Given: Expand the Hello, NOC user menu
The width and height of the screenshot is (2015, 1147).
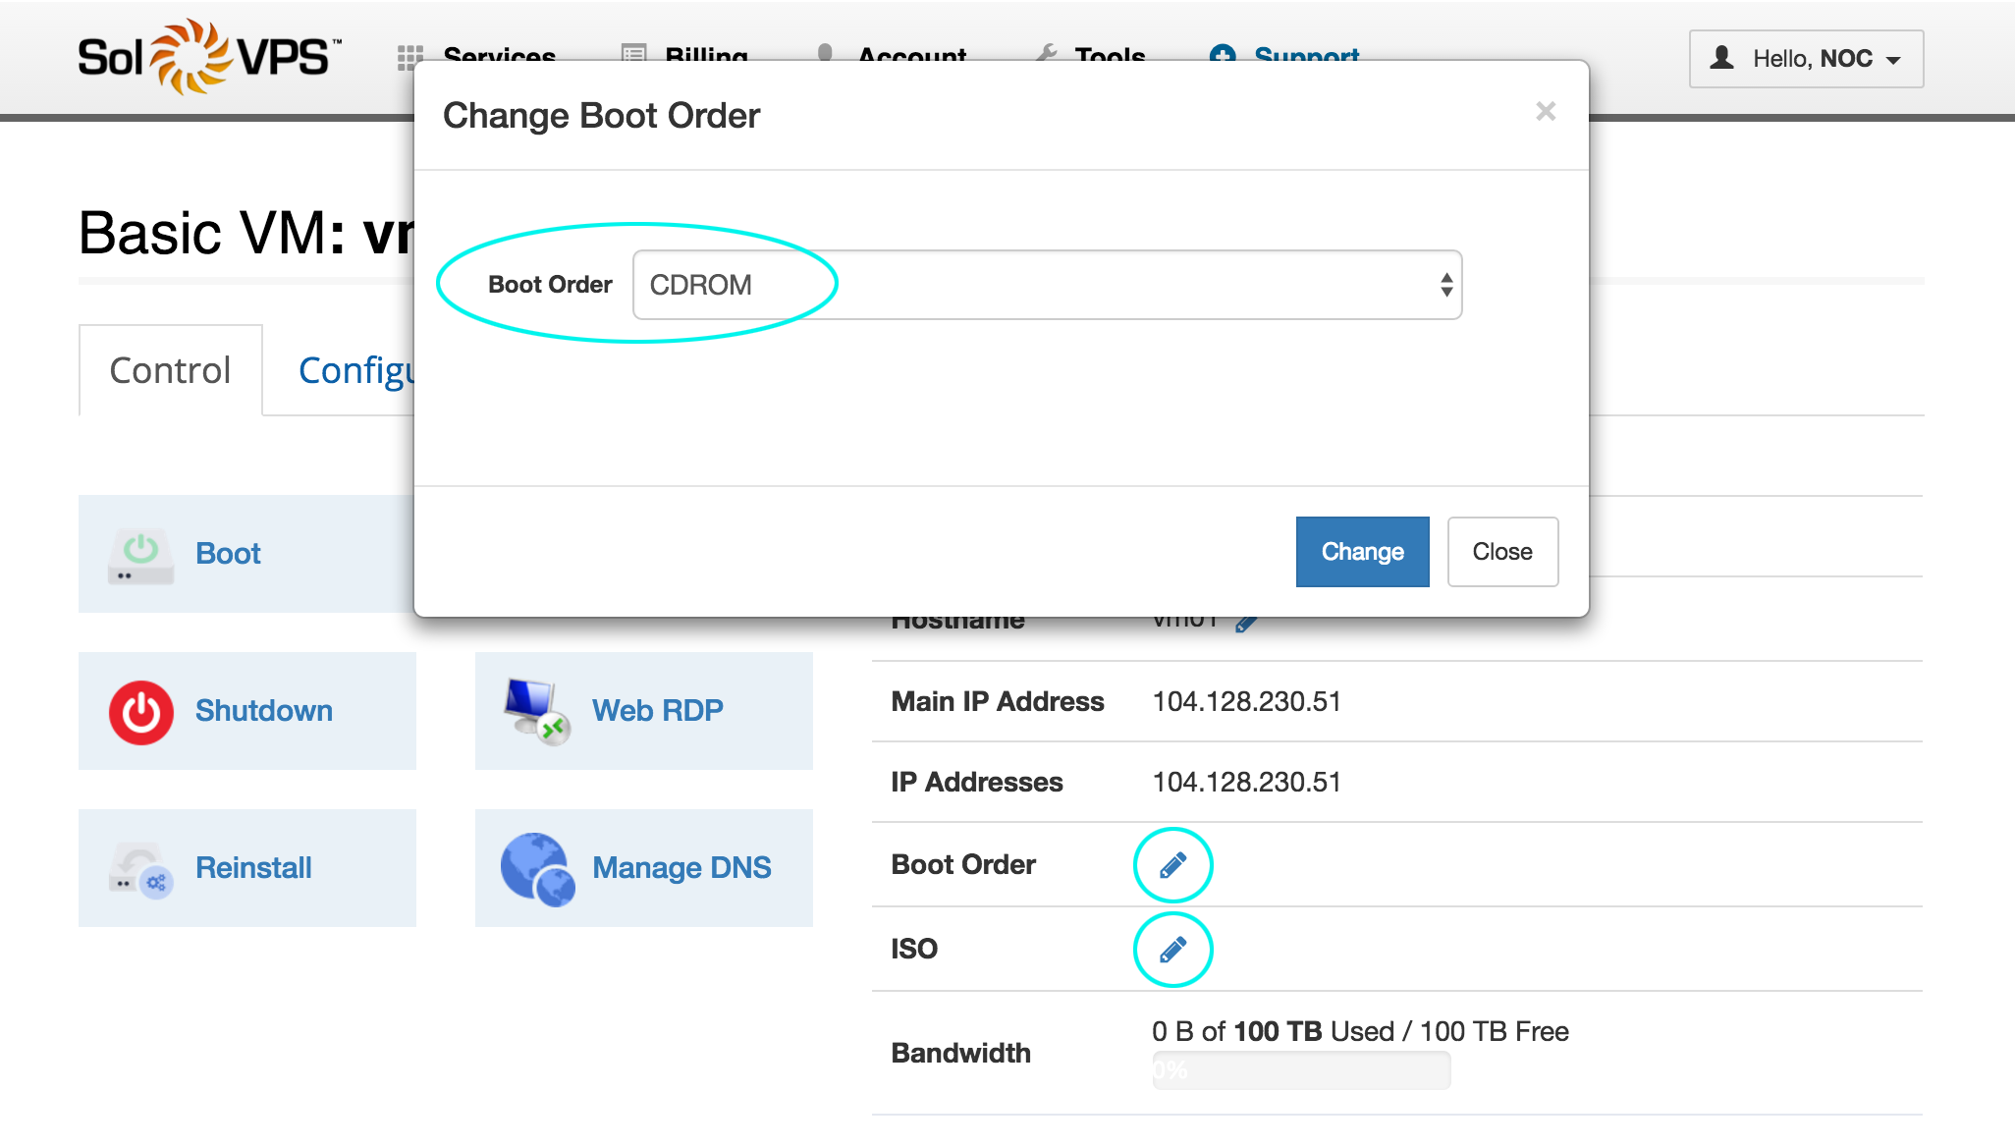Looking at the screenshot, I should point(1806,59).
